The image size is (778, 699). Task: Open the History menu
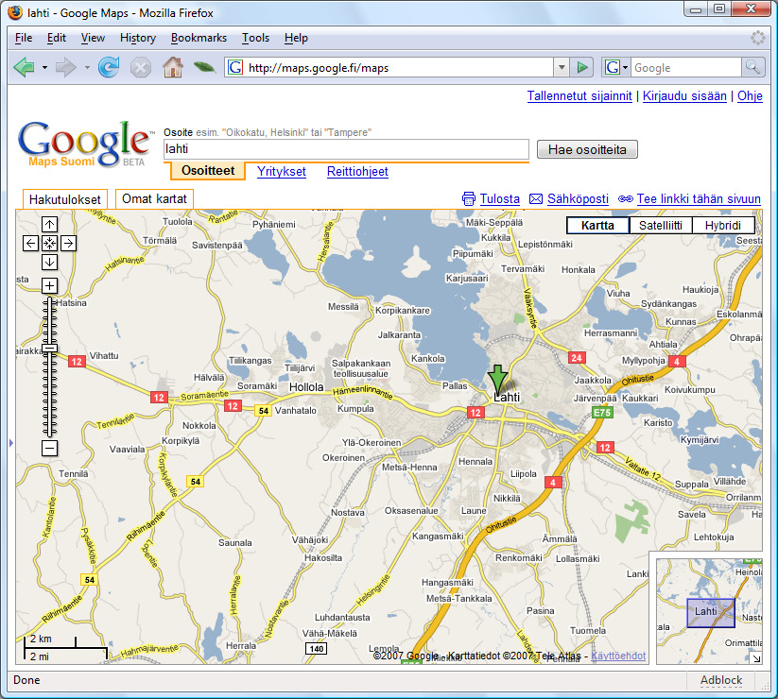[x=137, y=38]
